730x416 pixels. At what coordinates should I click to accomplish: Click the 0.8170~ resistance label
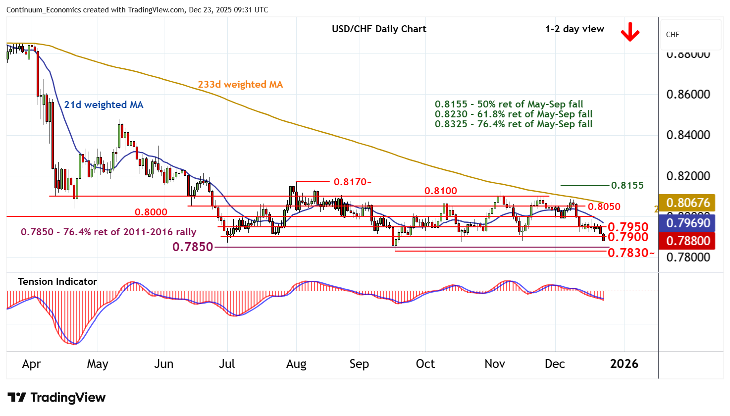pyautogui.click(x=353, y=182)
